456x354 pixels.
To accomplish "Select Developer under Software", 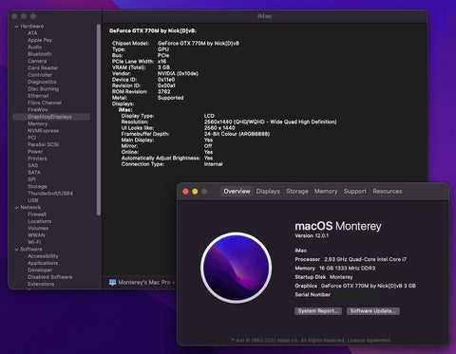I will (x=40, y=270).
